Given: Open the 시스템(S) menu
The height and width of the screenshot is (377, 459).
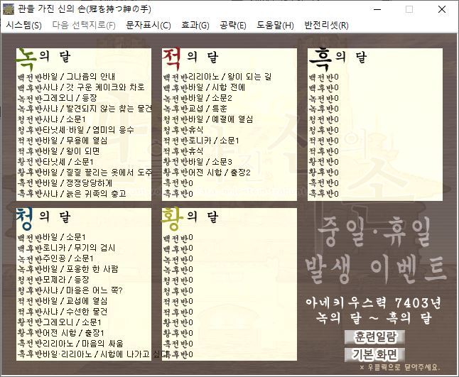Looking at the screenshot, I should tap(23, 26).
